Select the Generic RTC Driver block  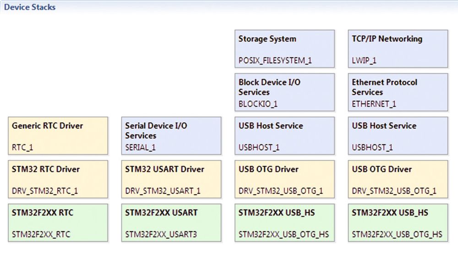click(x=58, y=136)
